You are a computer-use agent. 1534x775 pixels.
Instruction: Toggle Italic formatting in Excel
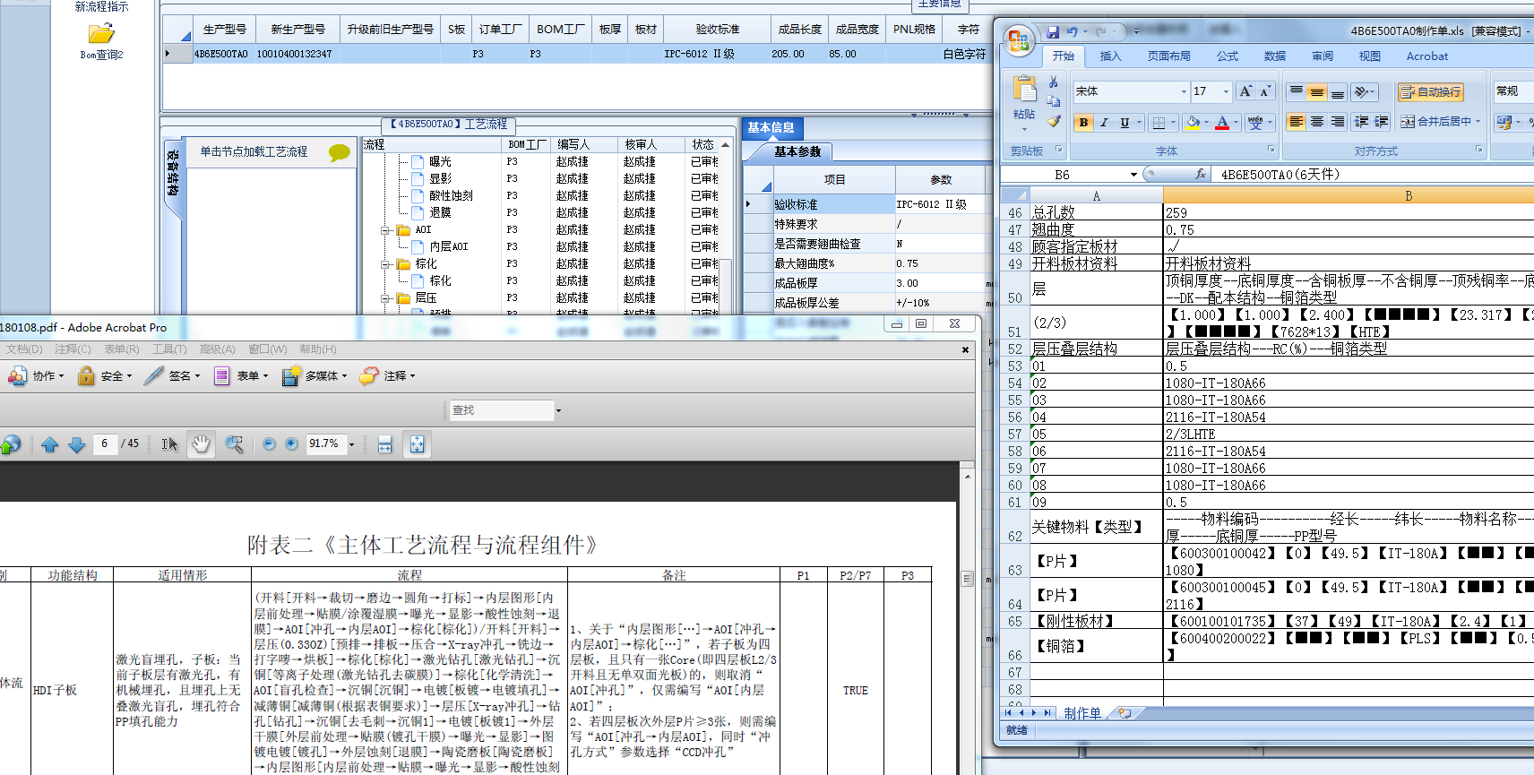pyautogui.click(x=1104, y=123)
